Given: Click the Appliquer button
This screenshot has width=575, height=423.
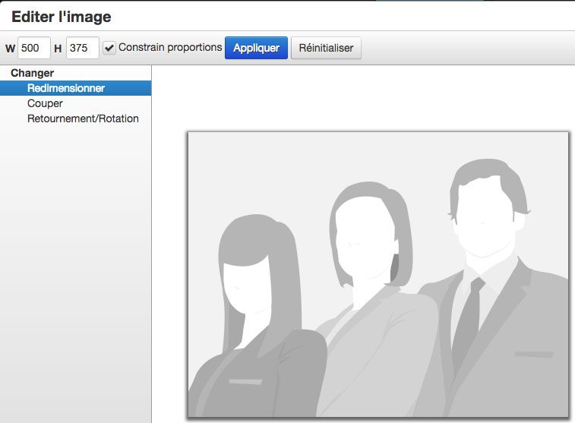Looking at the screenshot, I should tap(256, 48).
